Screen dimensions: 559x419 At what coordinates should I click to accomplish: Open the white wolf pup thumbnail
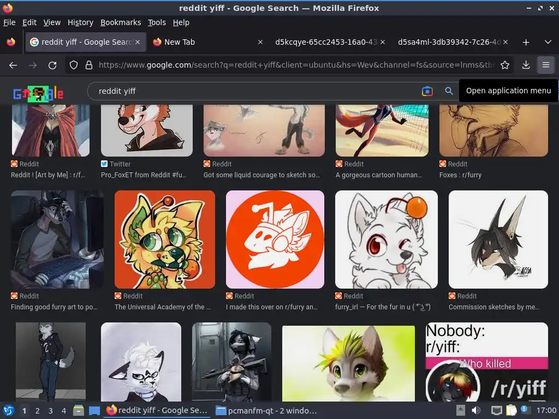click(386, 240)
